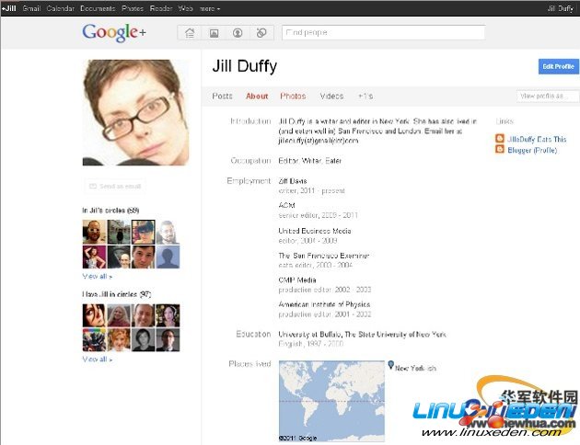Click 'View all' under In Jill's circles

pos(97,276)
